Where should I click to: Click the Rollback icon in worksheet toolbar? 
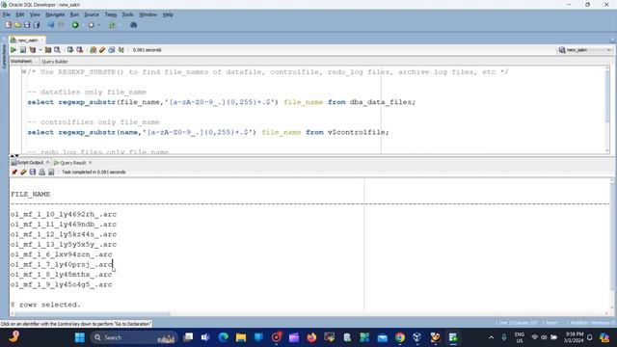[x=79, y=50]
